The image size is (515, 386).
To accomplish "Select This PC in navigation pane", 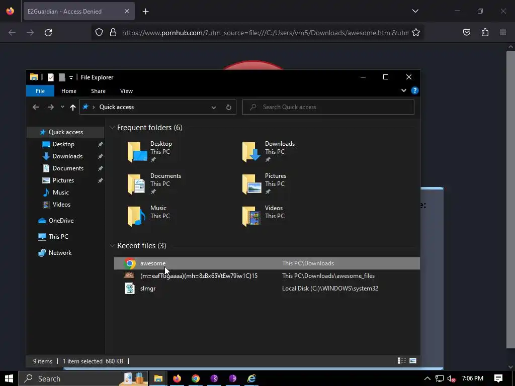I will (58, 237).
